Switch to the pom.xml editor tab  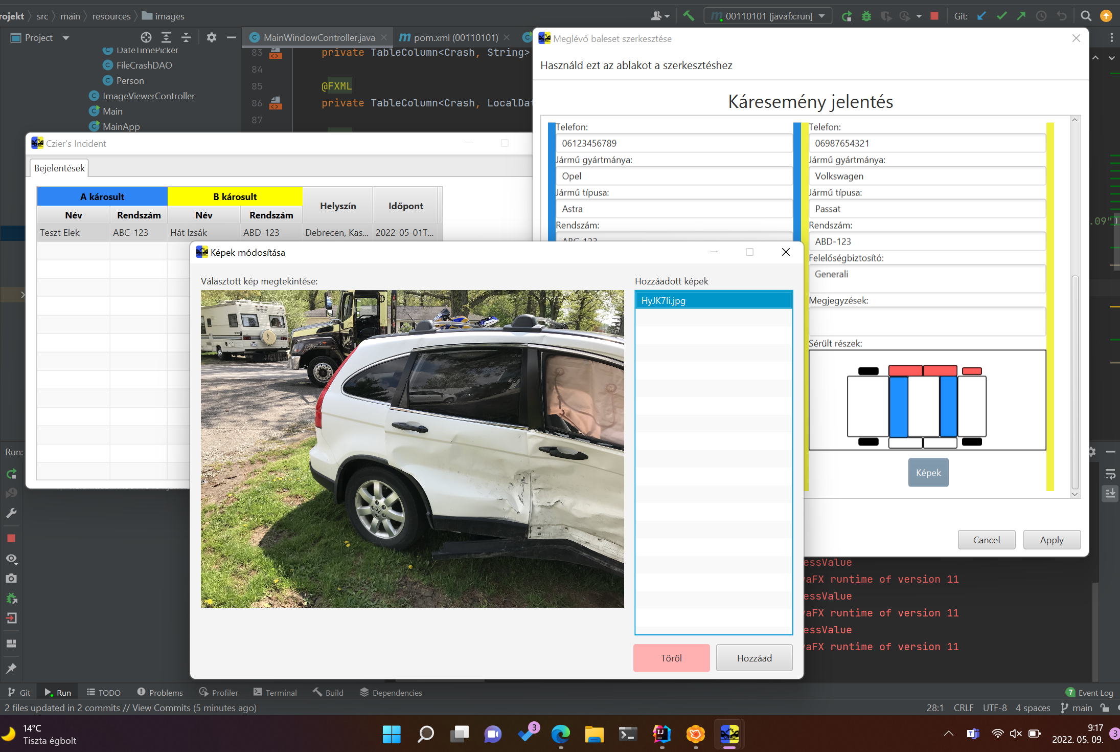[x=455, y=37]
